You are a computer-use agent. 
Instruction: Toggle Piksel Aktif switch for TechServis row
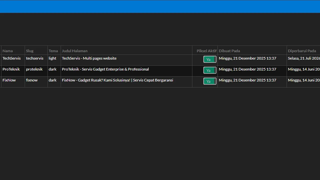click(x=210, y=59)
